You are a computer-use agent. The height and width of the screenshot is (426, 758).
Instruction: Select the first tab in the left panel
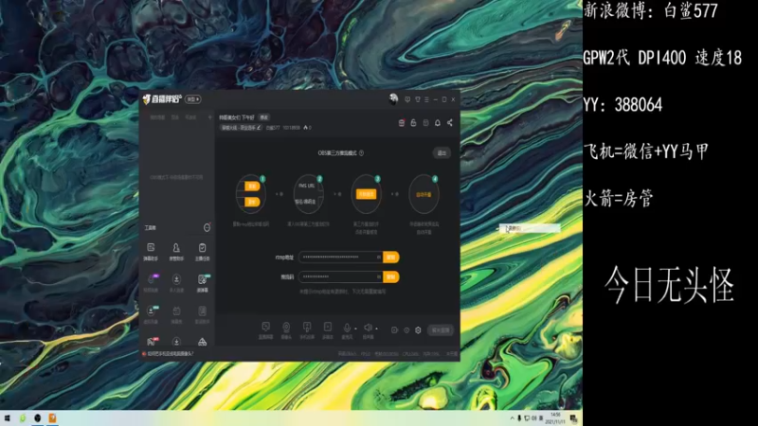click(x=157, y=117)
